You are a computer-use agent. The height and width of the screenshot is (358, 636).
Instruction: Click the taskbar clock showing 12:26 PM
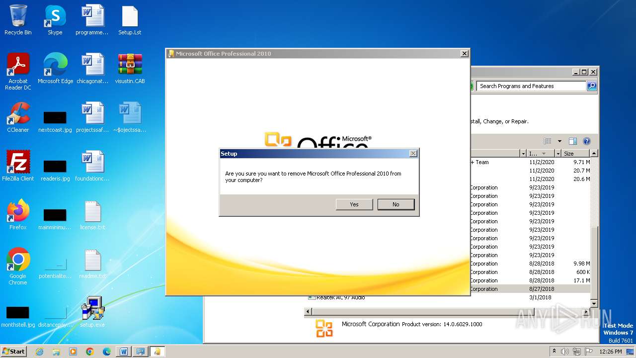click(611, 352)
